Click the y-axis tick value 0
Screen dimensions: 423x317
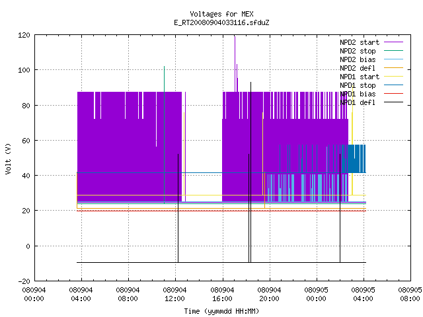point(28,246)
